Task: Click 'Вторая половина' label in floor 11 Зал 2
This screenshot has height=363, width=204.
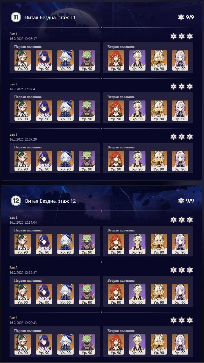Action: pyautogui.click(x=121, y=97)
